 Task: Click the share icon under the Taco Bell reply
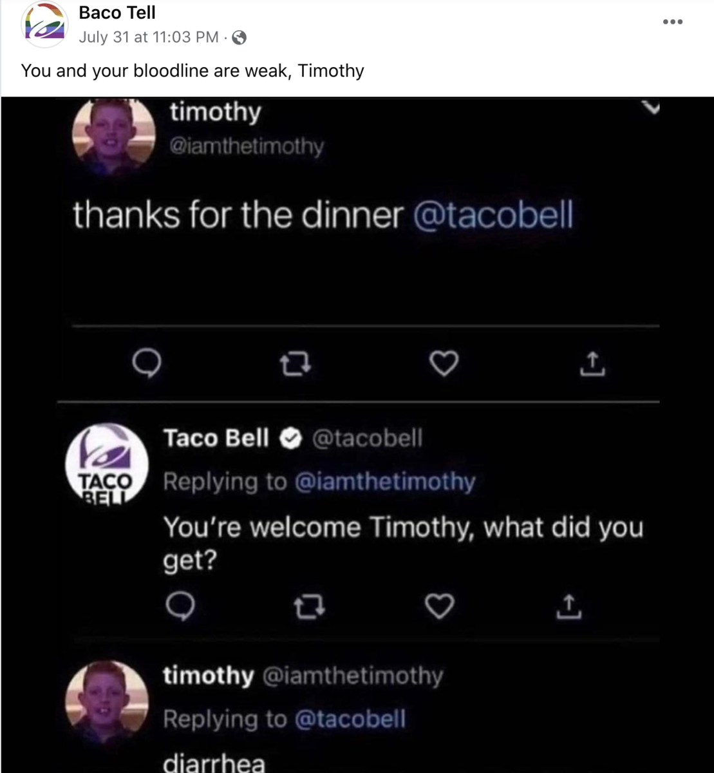pos(569,606)
